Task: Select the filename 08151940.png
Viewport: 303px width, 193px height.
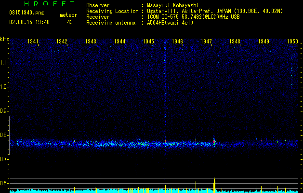Action: (x=26, y=13)
